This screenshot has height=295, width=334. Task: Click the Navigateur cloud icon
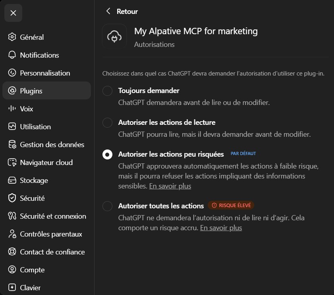click(x=12, y=162)
